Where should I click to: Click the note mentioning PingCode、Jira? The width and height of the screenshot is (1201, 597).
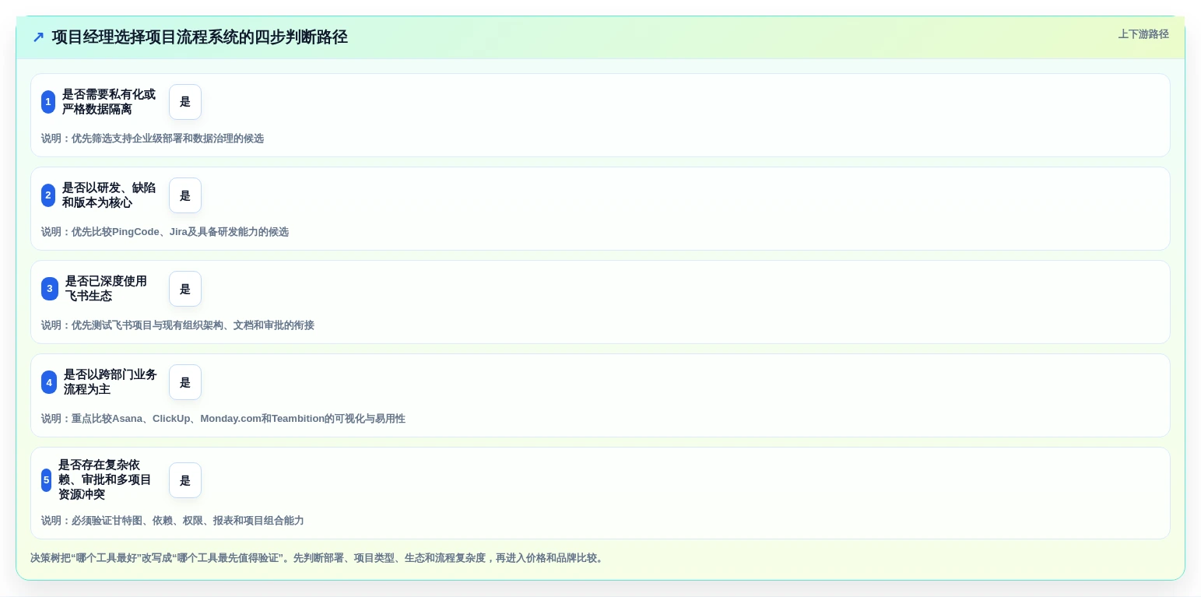pos(165,232)
